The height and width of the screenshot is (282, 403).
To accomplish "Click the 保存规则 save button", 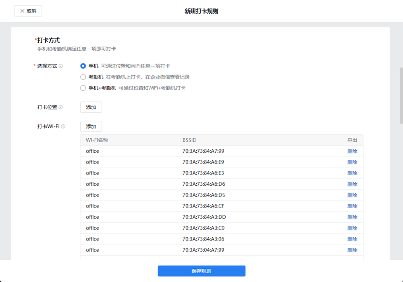I will 201,271.
